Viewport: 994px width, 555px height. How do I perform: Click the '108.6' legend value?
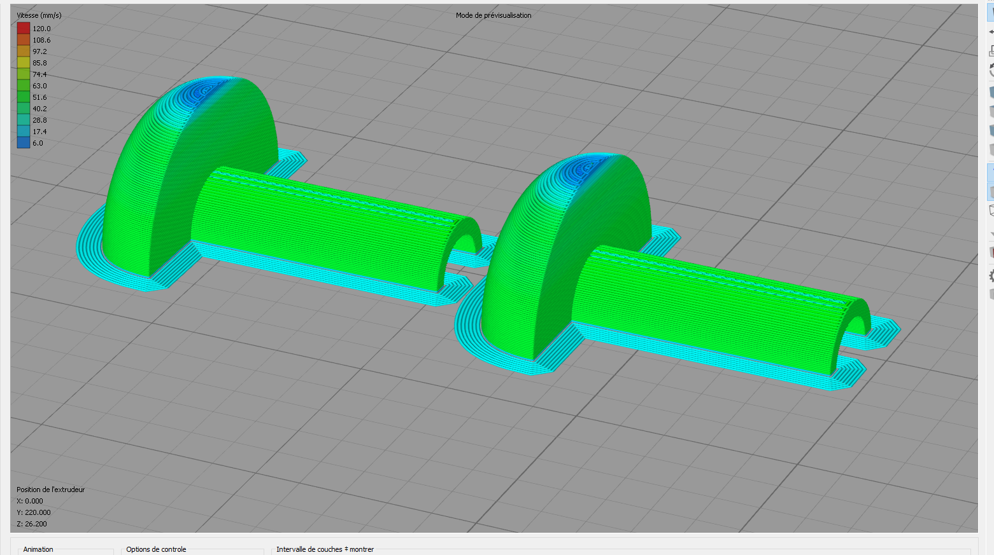[x=41, y=40]
